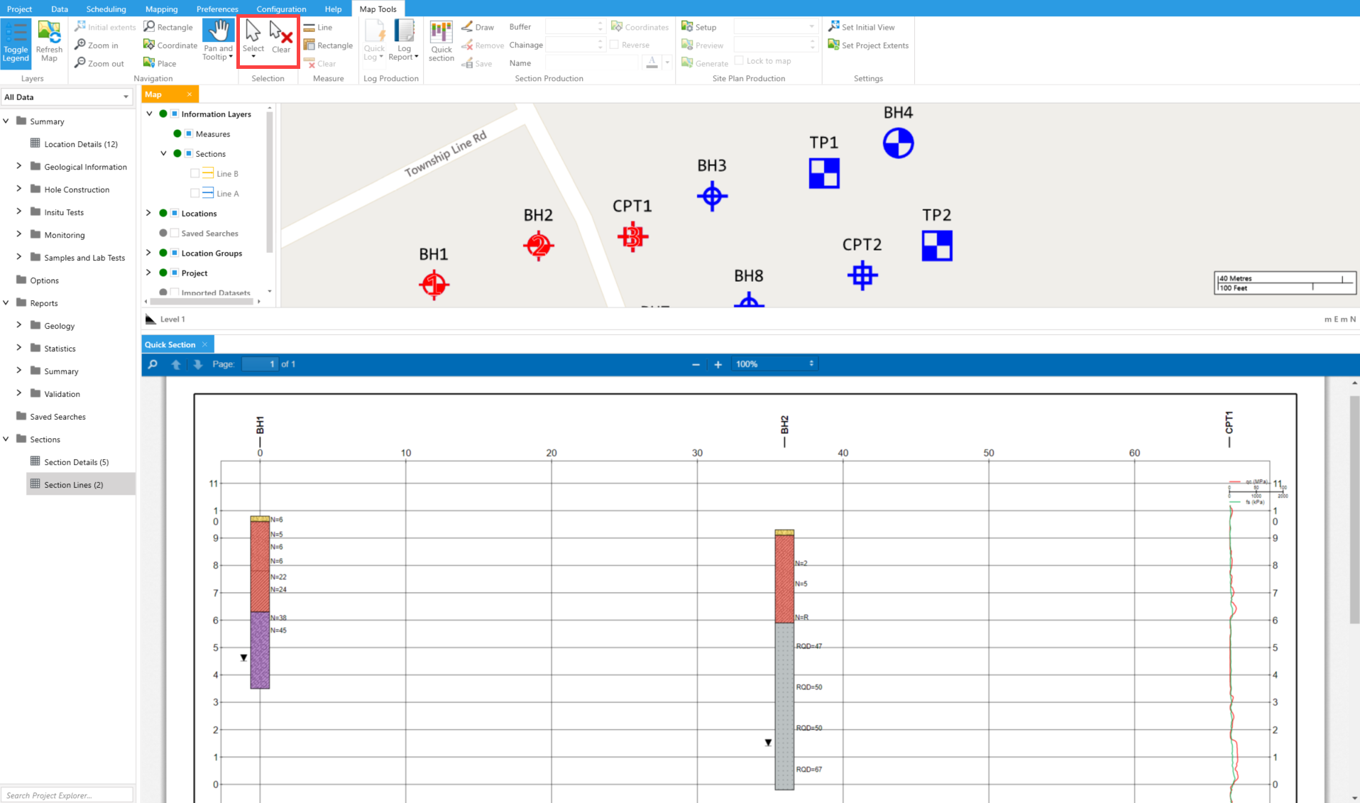1360x803 pixels.
Task: Expand the Monitoring folder
Action: pos(19,234)
